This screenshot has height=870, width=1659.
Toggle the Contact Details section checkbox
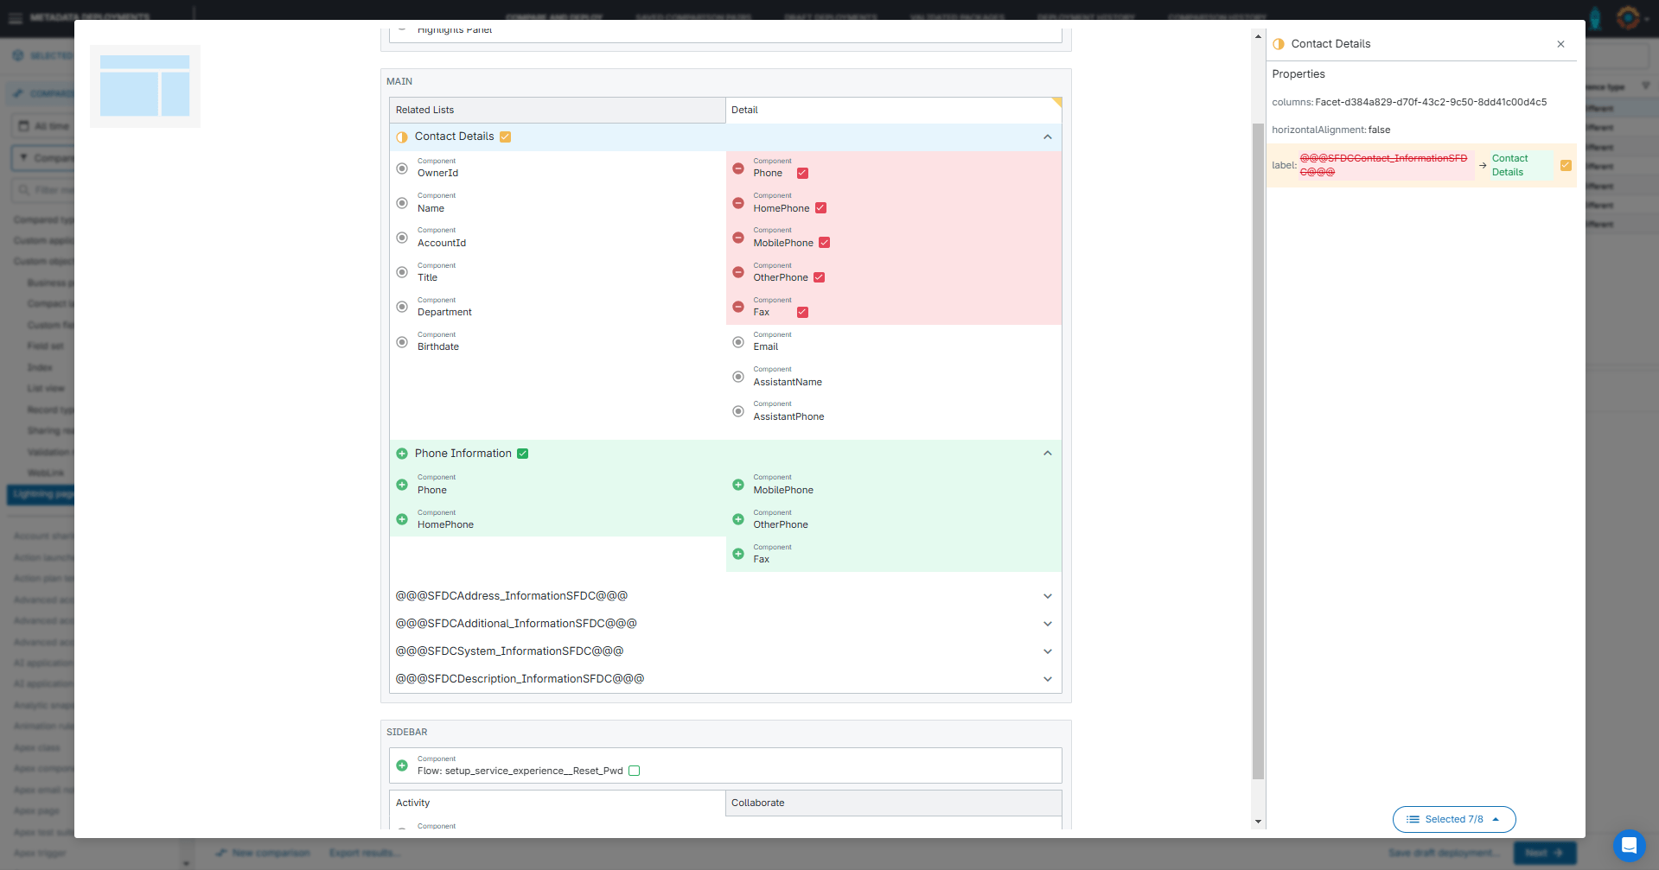(506, 137)
